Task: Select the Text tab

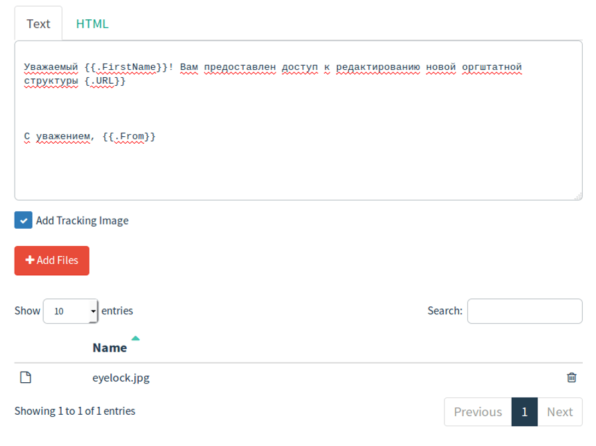Action: click(x=38, y=24)
